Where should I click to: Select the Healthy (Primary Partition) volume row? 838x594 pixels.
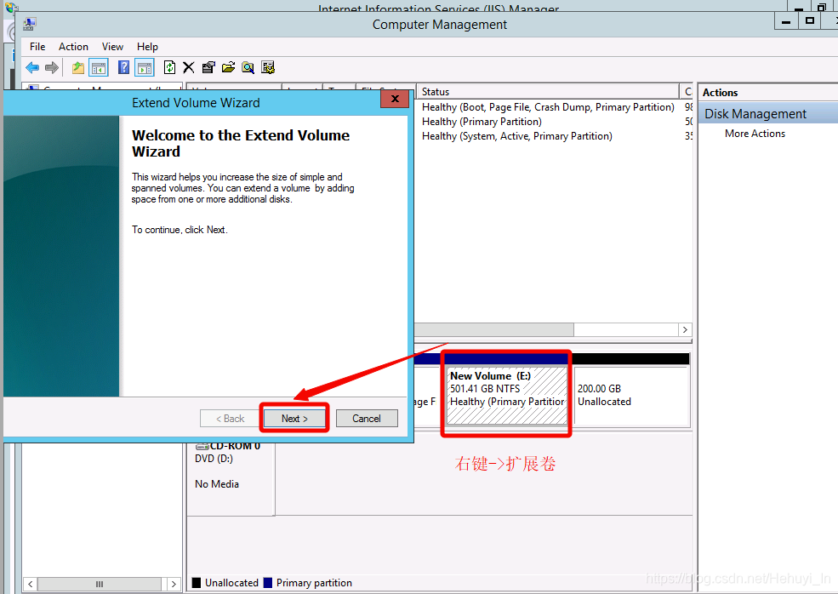[482, 122]
